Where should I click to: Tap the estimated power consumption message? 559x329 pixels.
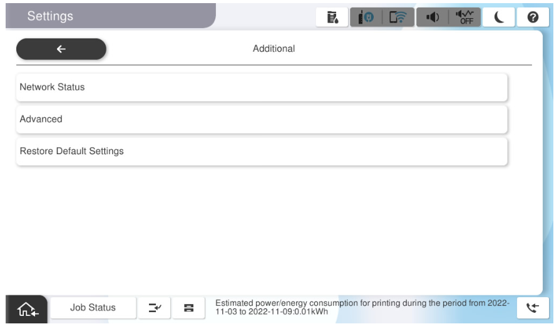(362, 308)
